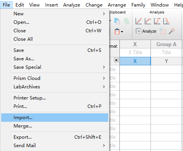Open the Window menu

coord(159,5)
